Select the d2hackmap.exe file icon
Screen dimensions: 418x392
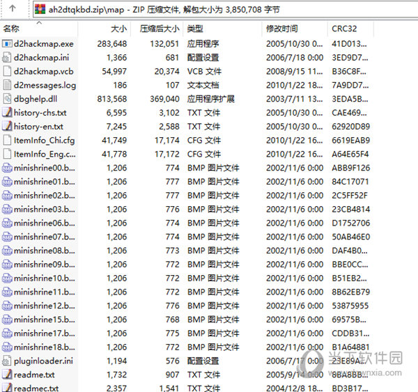[7, 44]
